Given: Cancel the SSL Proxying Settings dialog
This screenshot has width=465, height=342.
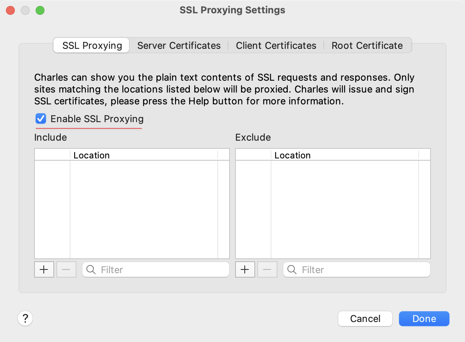Looking at the screenshot, I should (x=365, y=318).
